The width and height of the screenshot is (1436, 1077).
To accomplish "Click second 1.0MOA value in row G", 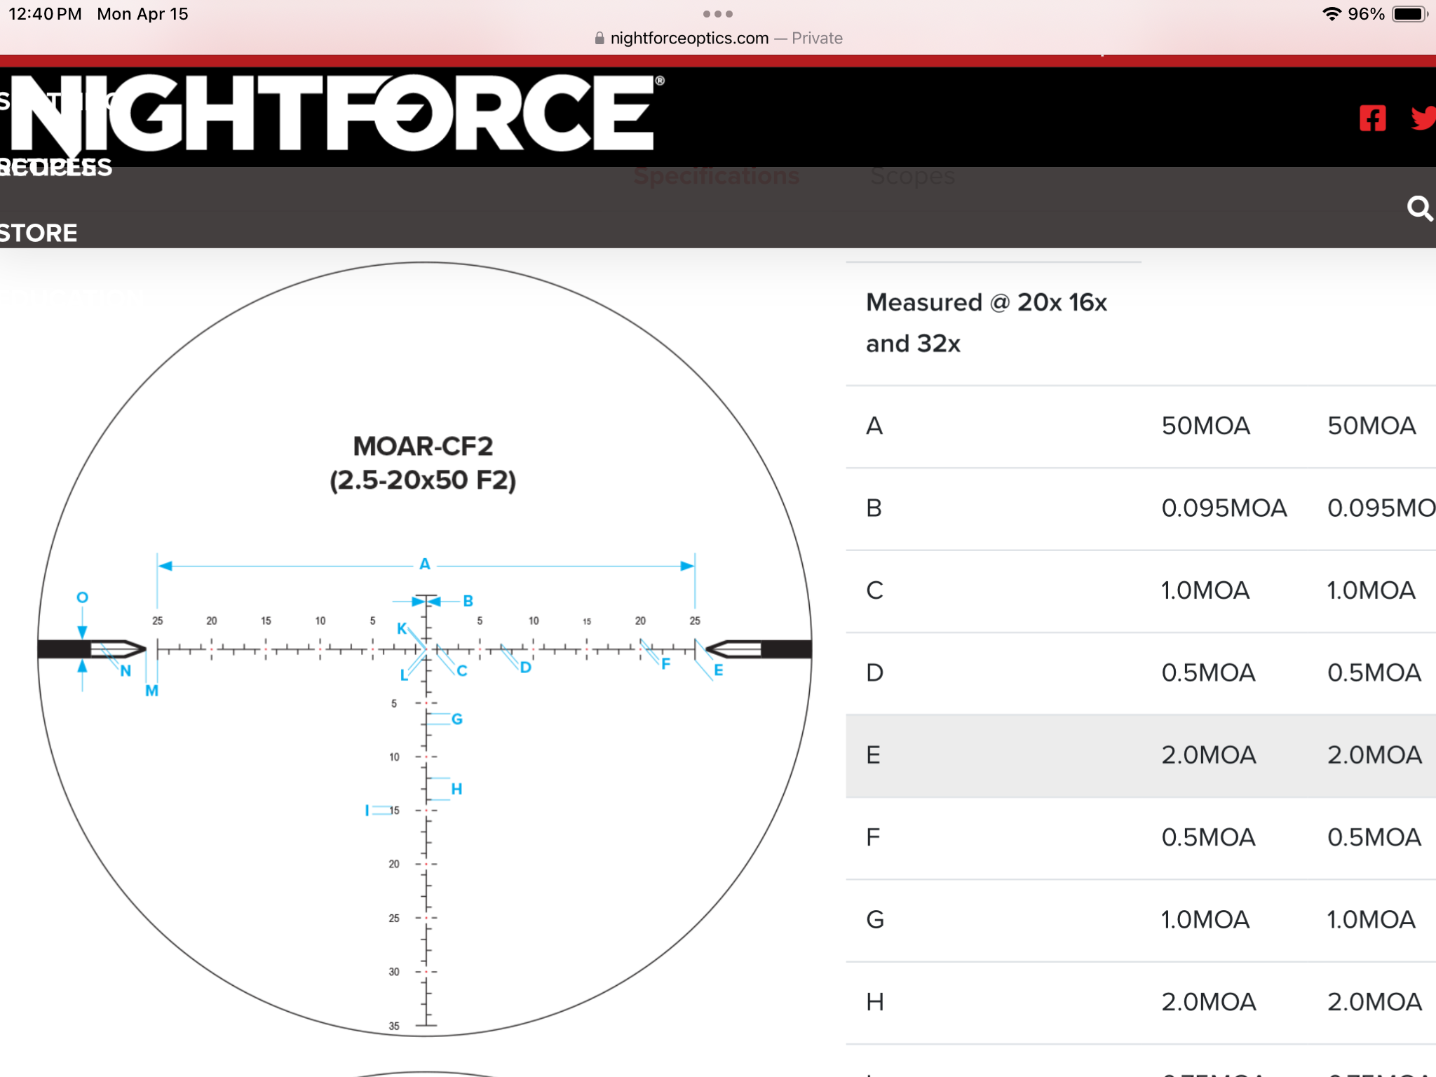I will (1371, 919).
